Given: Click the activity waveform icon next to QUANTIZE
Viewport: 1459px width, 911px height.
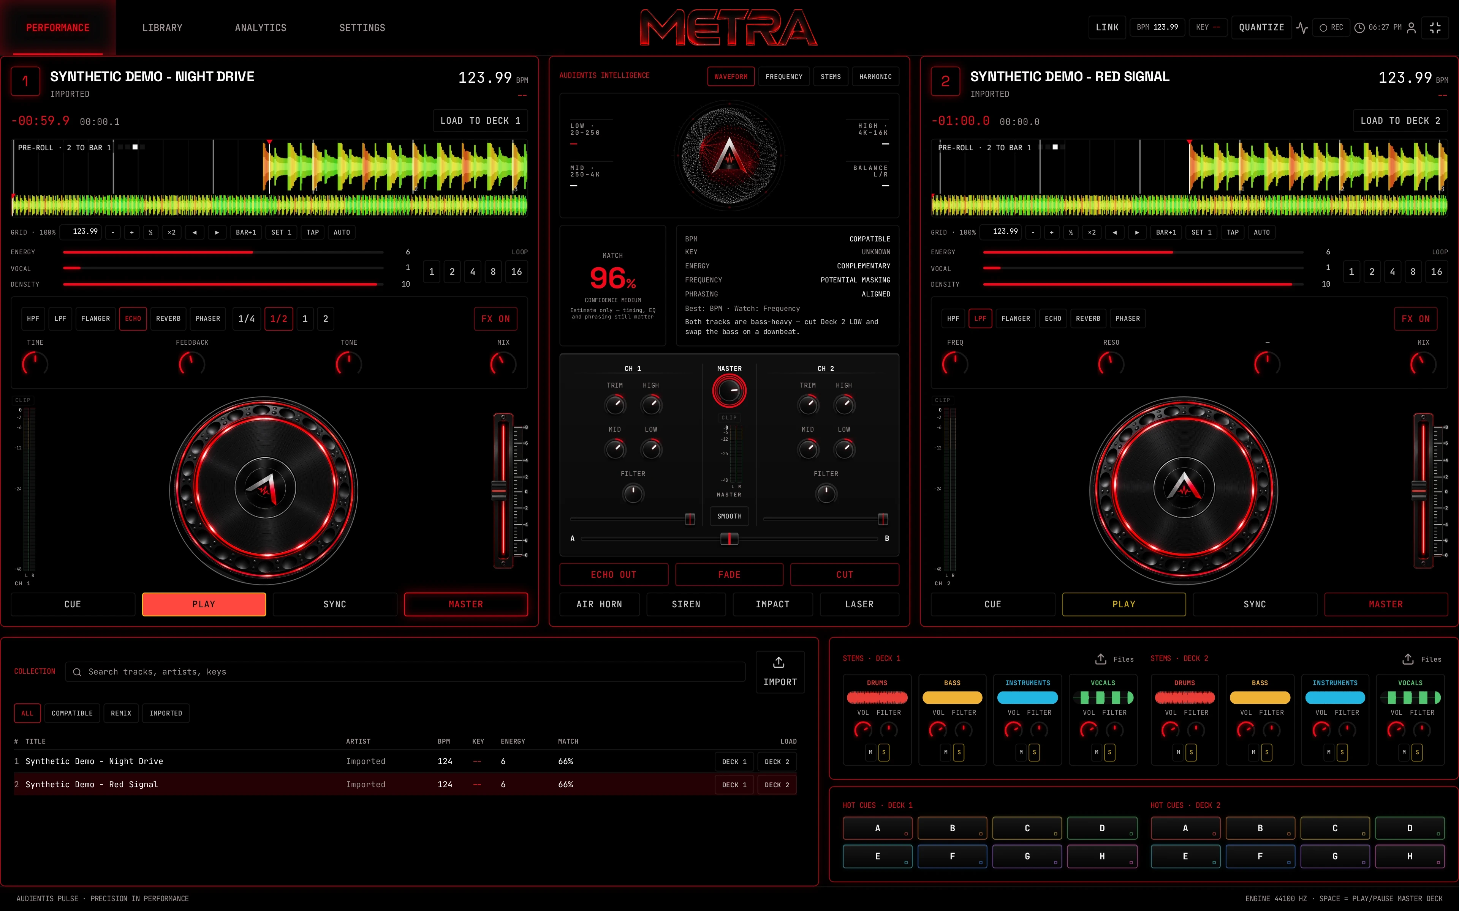Looking at the screenshot, I should [x=1302, y=28].
